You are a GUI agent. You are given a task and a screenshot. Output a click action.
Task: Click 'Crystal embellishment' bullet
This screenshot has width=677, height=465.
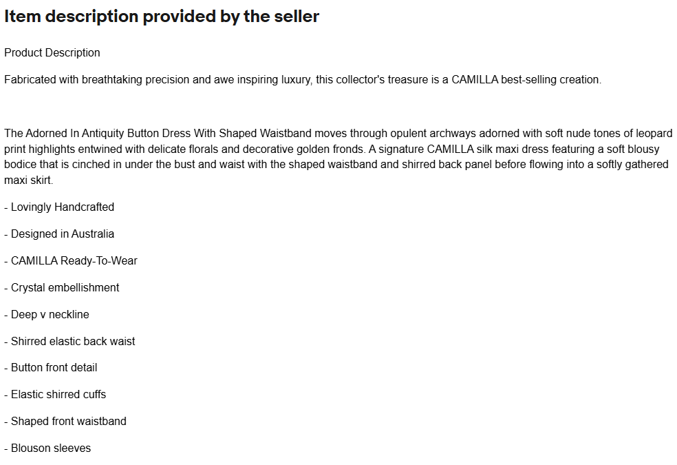click(62, 287)
